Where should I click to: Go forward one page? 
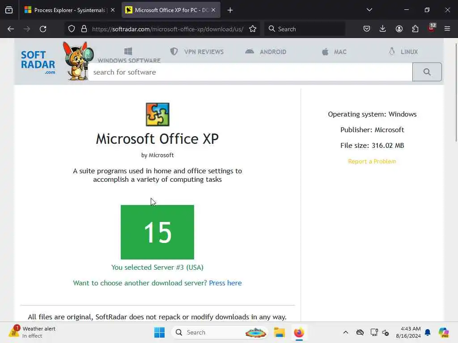coord(27,29)
